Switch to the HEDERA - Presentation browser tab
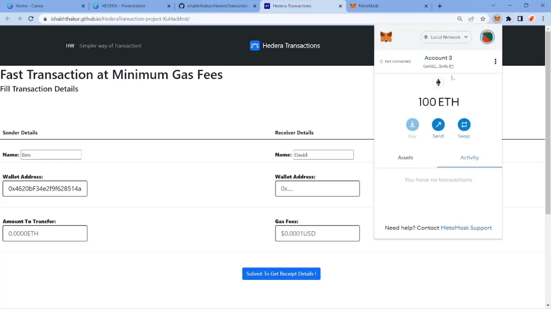The height and width of the screenshot is (309, 551). coord(123,6)
